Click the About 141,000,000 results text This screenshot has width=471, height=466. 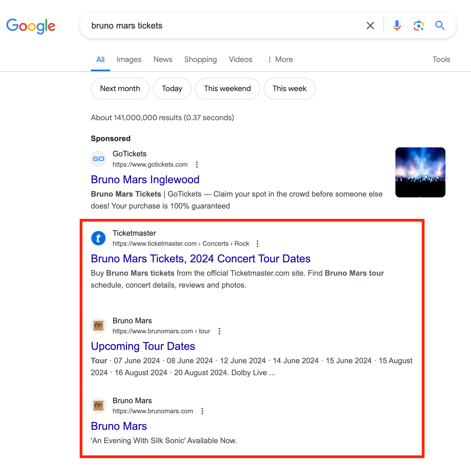(x=162, y=118)
